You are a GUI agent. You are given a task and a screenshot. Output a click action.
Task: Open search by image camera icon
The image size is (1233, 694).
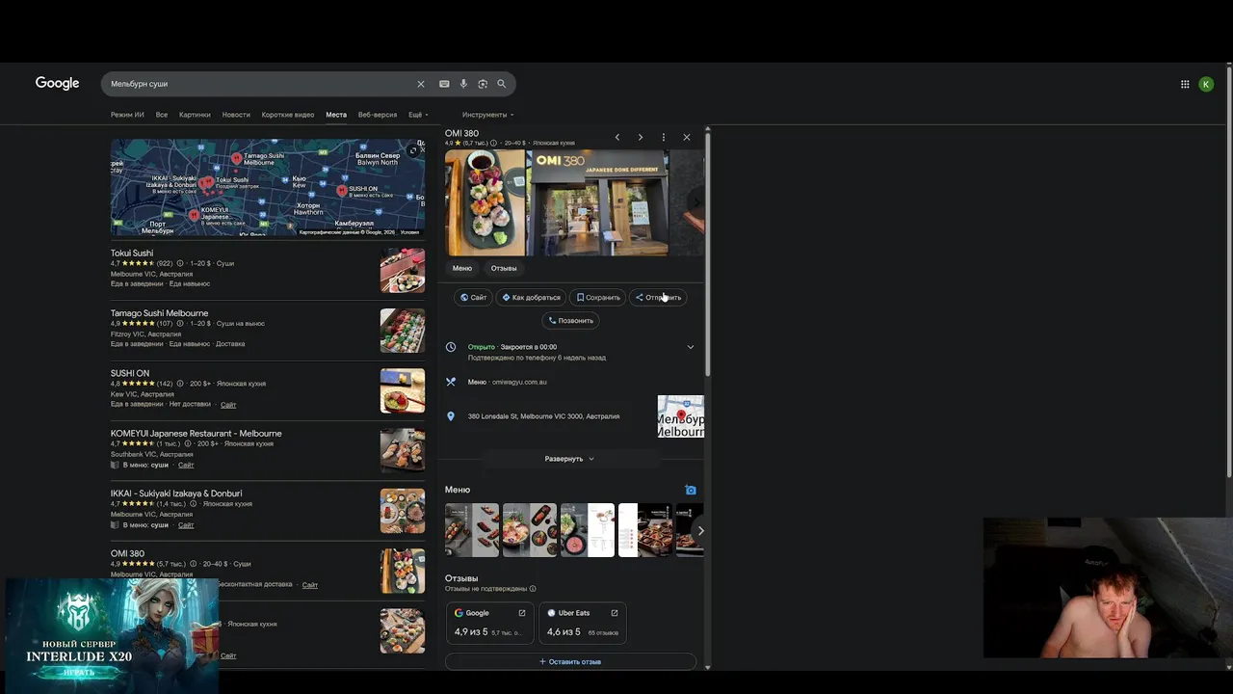pyautogui.click(x=483, y=84)
